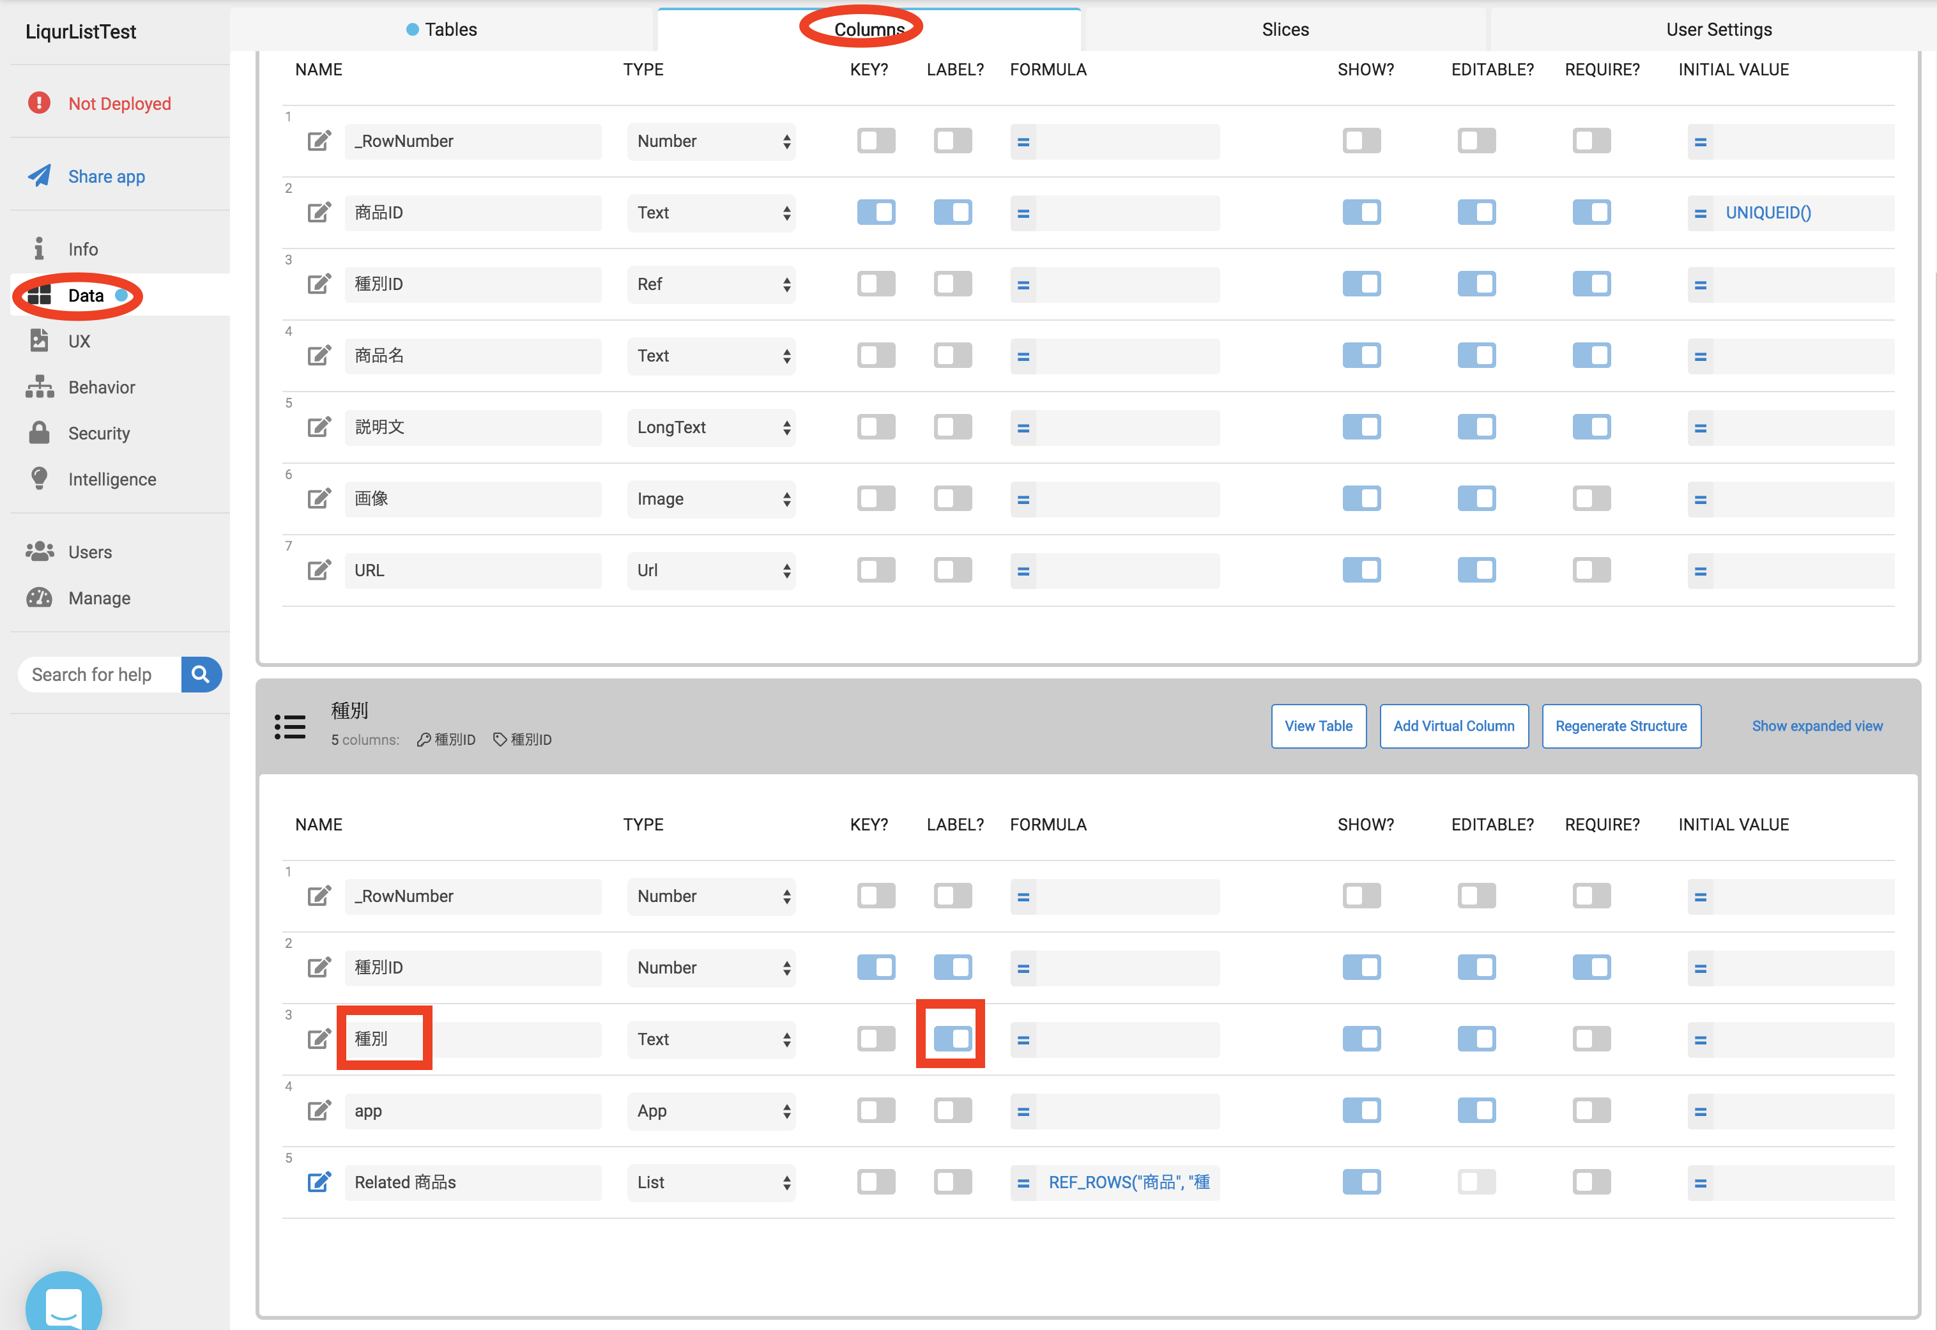1937x1330 pixels.
Task: Open the chat support bubble icon
Action: tap(64, 1305)
